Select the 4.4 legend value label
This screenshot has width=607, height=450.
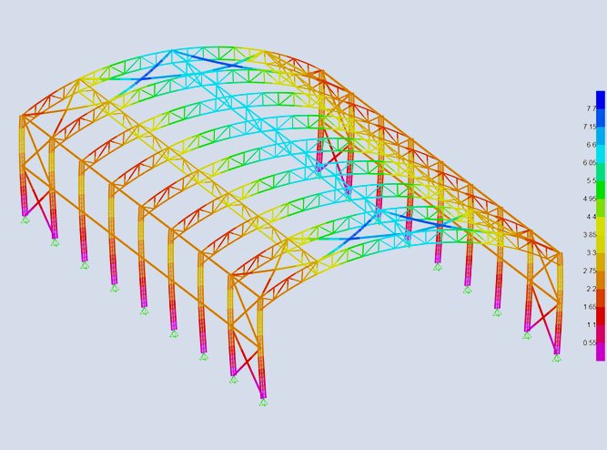tap(591, 217)
